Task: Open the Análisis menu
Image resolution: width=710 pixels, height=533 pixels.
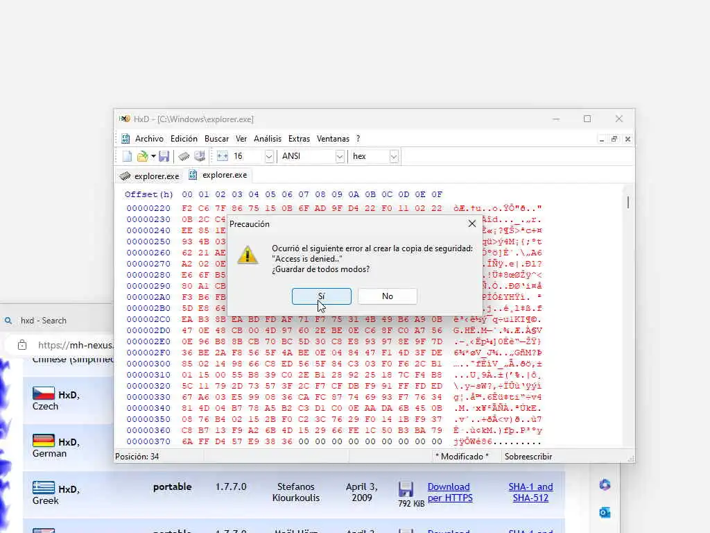Action: point(268,139)
